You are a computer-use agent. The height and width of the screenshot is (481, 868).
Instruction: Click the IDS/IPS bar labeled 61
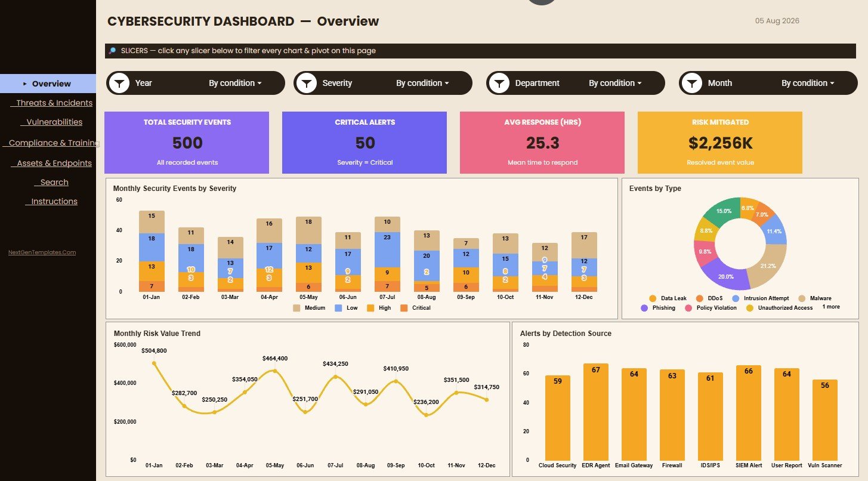[x=710, y=416]
